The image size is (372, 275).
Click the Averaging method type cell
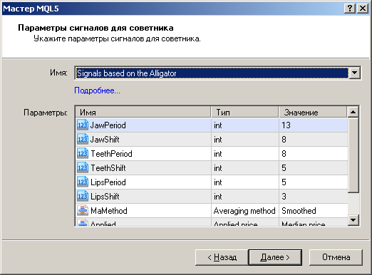pyautogui.click(x=245, y=211)
